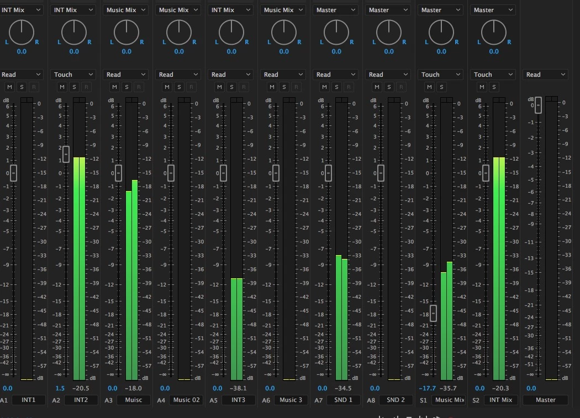Open output assignment dropdown for A7 SND 1
Screen dimensions: 580x418
336,10
